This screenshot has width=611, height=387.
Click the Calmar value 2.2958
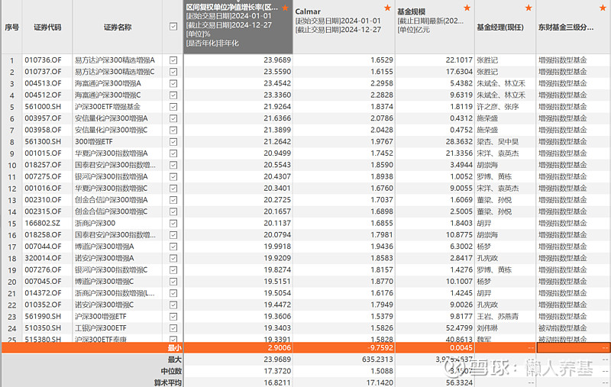coord(382,83)
